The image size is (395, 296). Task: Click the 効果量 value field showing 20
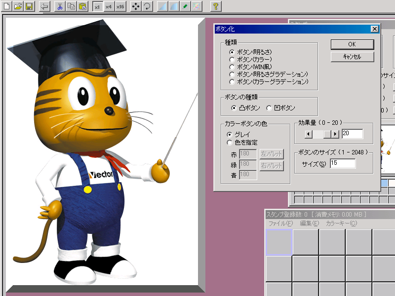(x=352, y=134)
